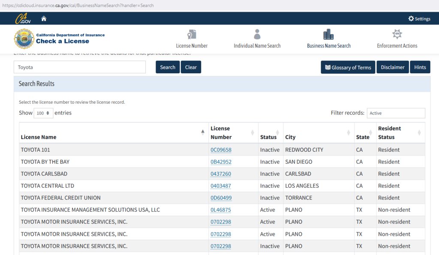
Task: Open license number 0403487
Action: 221,186
